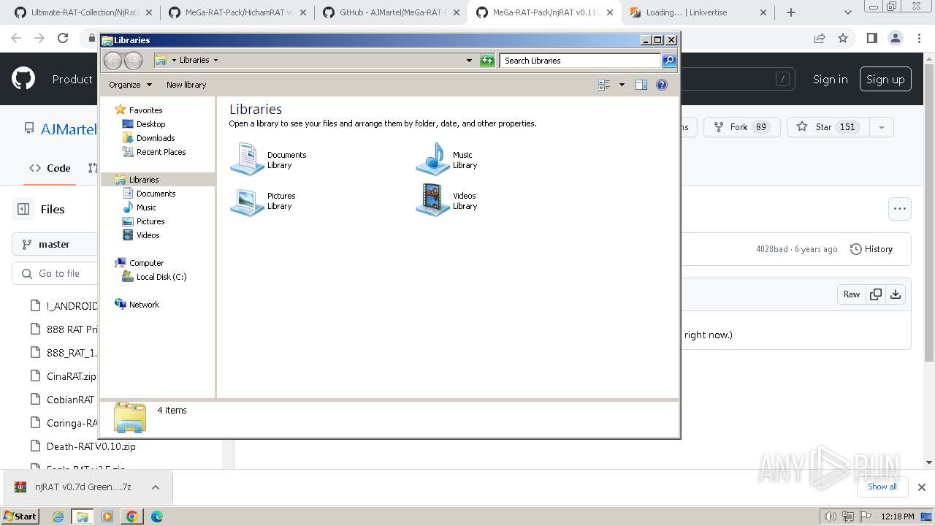This screenshot has width=935, height=526.
Task: Click the Explorer forward arrow button
Action: (x=133, y=61)
